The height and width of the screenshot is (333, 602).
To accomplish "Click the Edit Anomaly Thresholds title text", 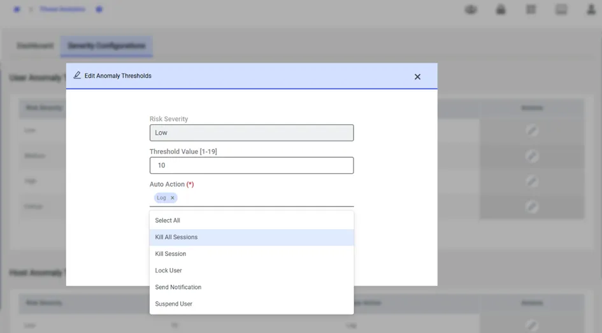I will coord(118,76).
